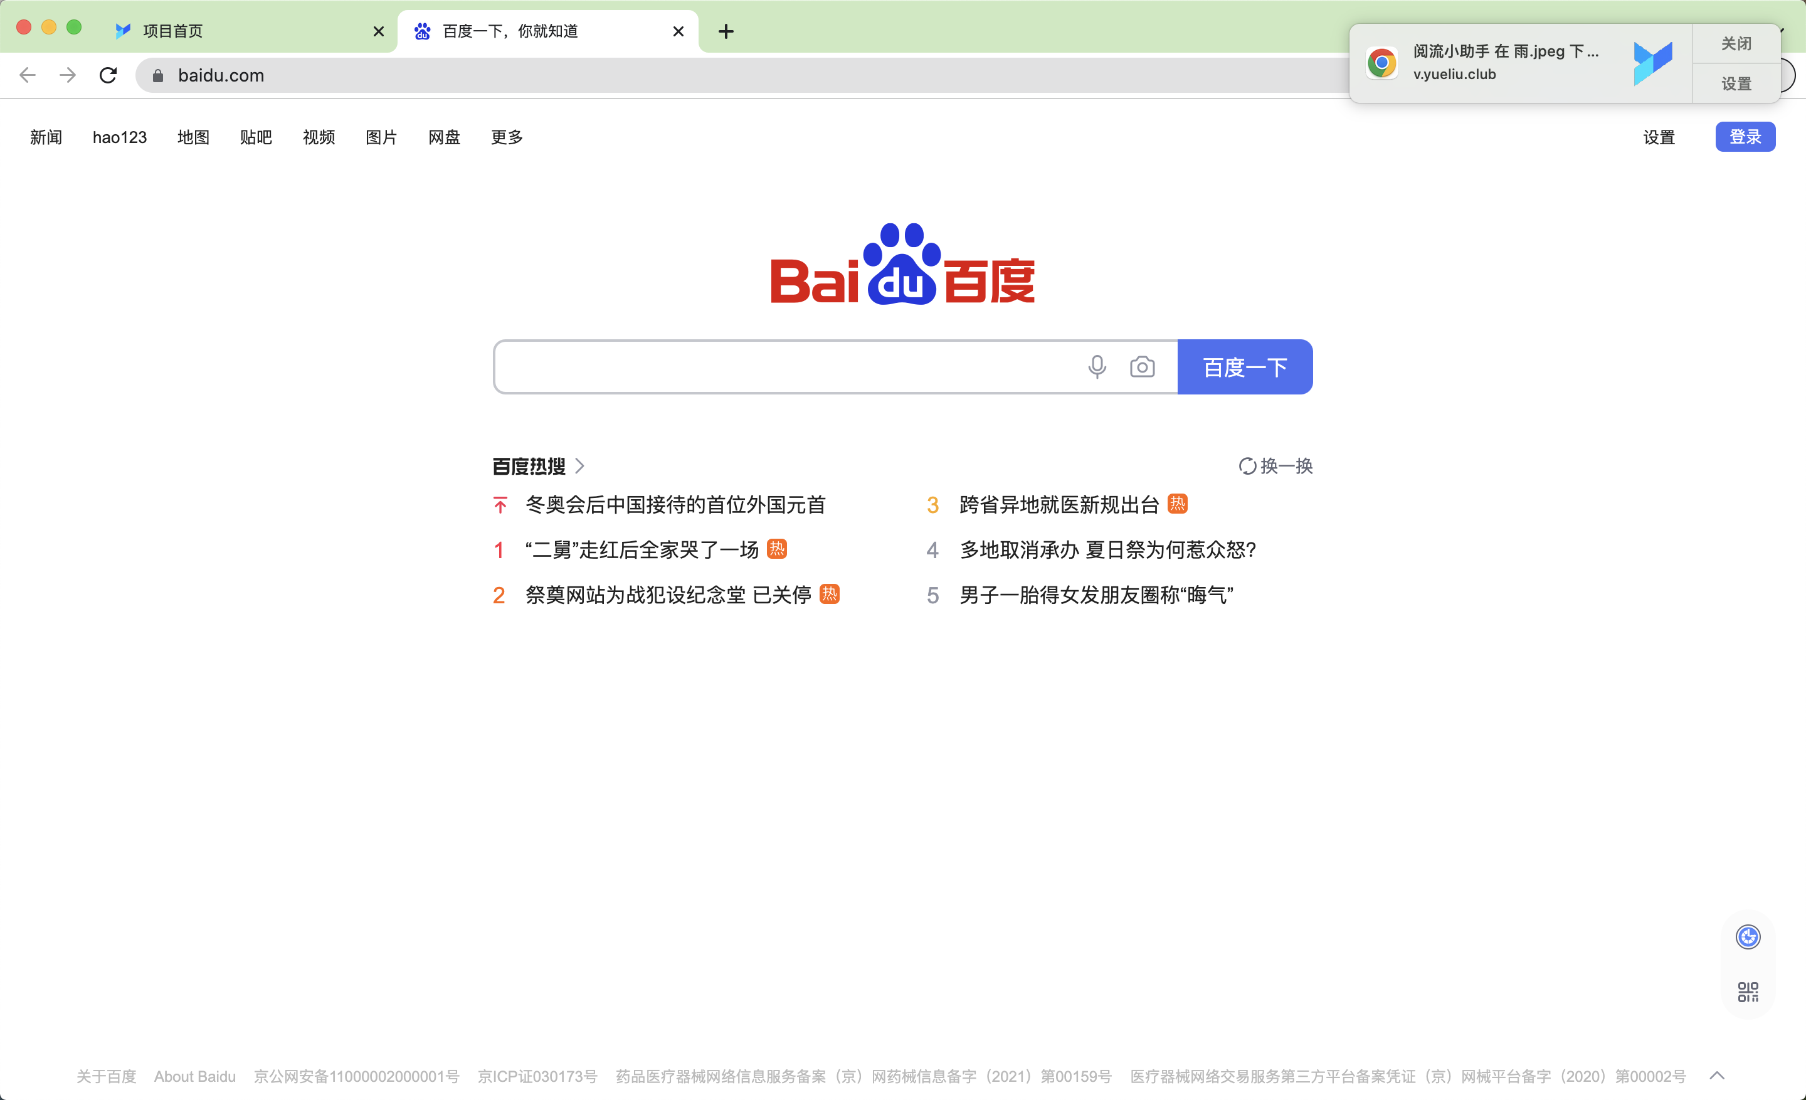Viewport: 1806px width, 1100px height.
Task: Click the round blue assistant icon at right
Action: click(x=1747, y=936)
